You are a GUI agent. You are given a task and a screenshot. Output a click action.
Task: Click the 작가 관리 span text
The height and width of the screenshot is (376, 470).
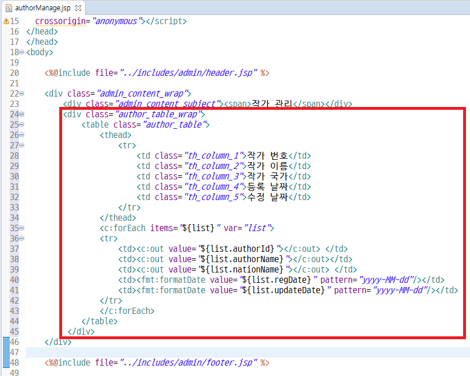click(272, 103)
